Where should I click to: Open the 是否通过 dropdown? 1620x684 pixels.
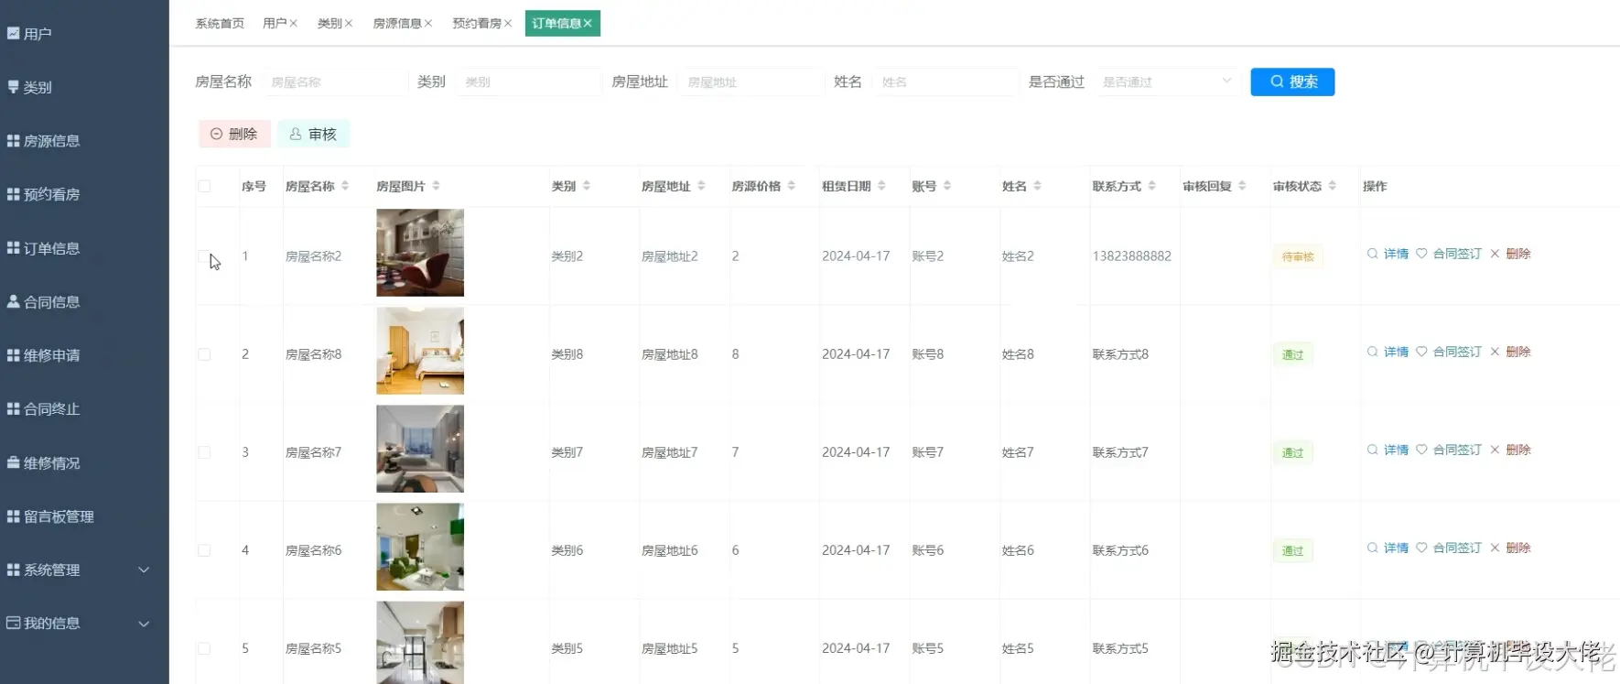click(x=1167, y=81)
